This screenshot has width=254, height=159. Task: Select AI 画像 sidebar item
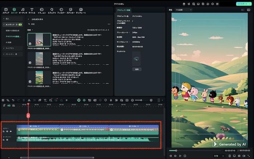[9, 42]
